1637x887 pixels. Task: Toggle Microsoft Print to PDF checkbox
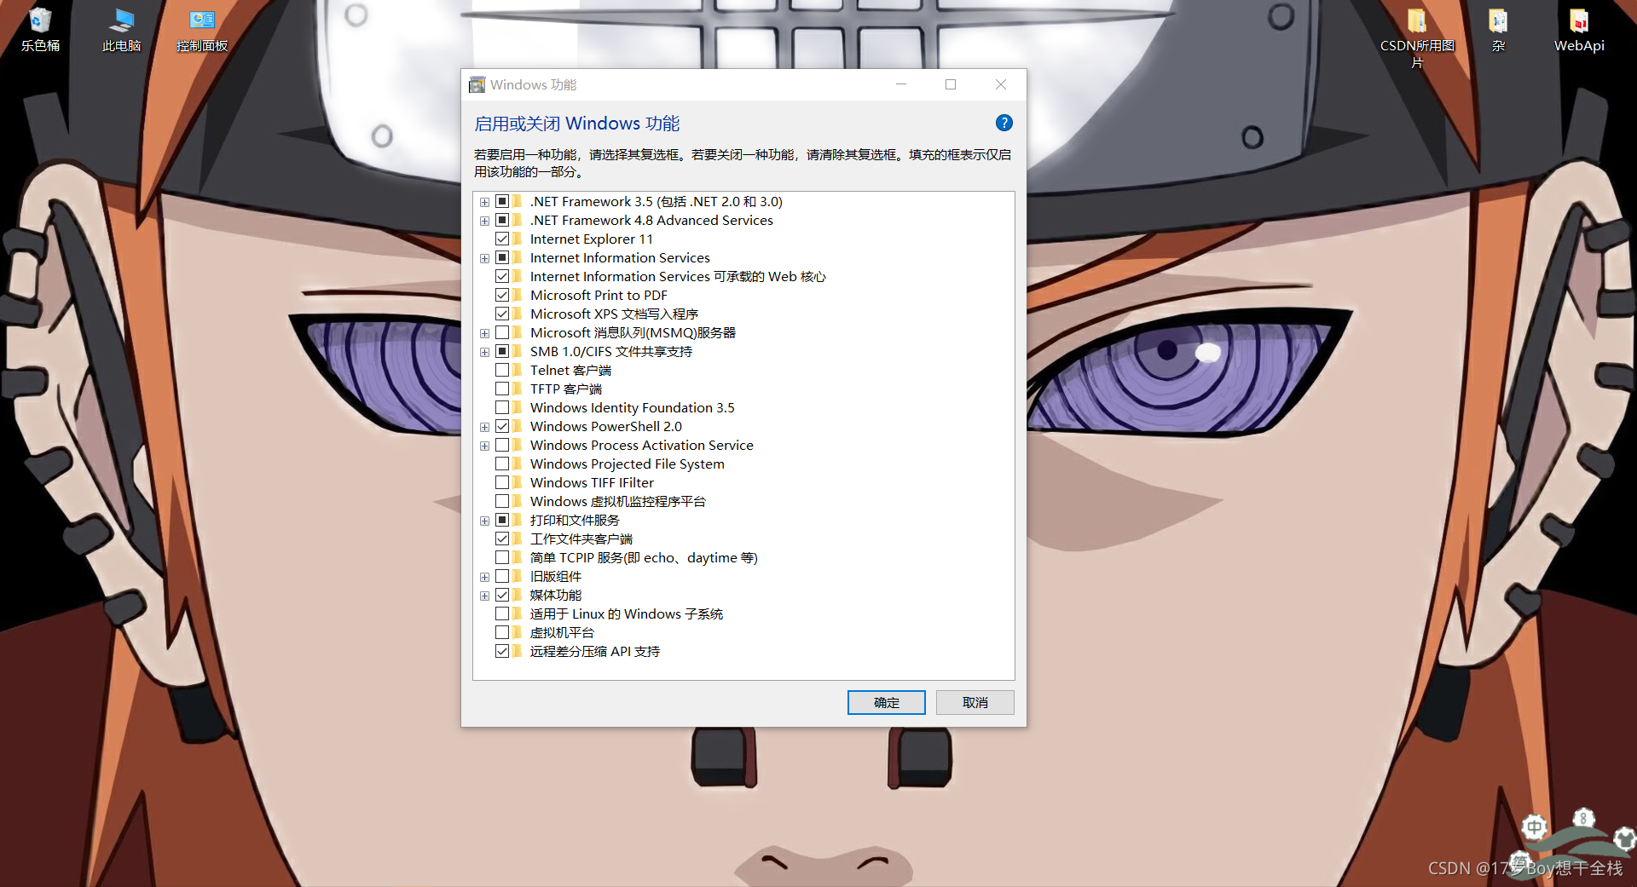tap(502, 295)
